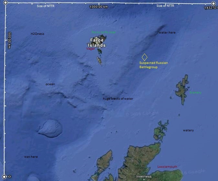Select the diamond battlegroup marker
Viewport: 218px width, 181px height.
pos(145,57)
